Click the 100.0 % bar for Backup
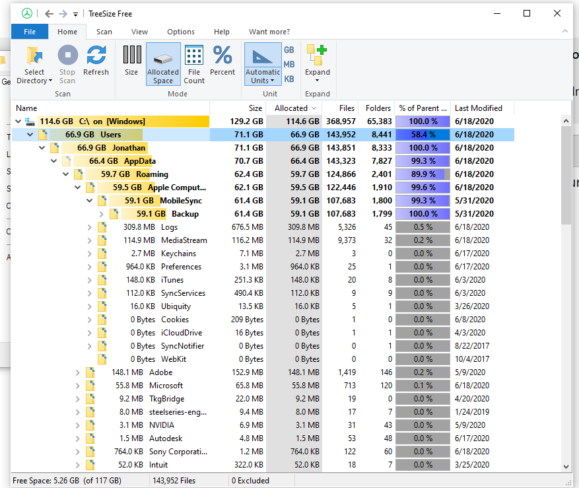Viewport: 579px width, 488px height. pyautogui.click(x=423, y=213)
